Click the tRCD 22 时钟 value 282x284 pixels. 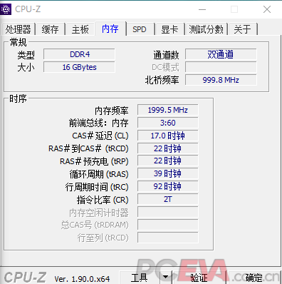coord(168,148)
